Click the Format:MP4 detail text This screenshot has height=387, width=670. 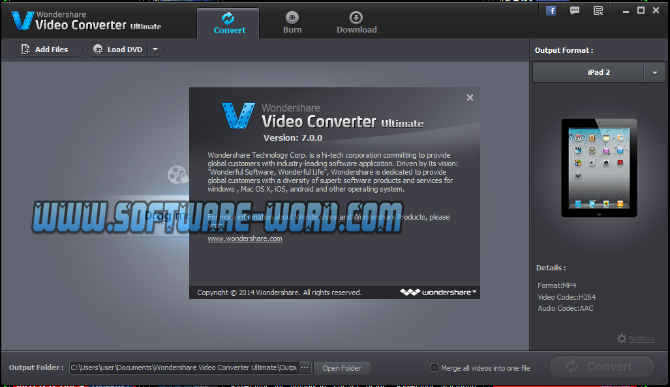pyautogui.click(x=556, y=285)
